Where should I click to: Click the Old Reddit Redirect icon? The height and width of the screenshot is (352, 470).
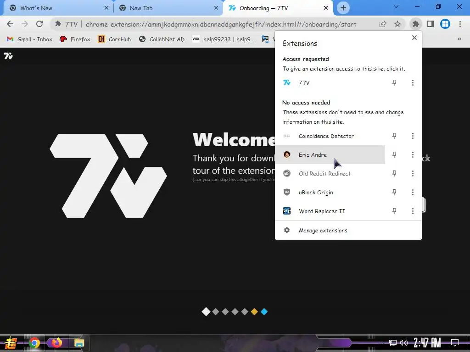[x=287, y=173]
